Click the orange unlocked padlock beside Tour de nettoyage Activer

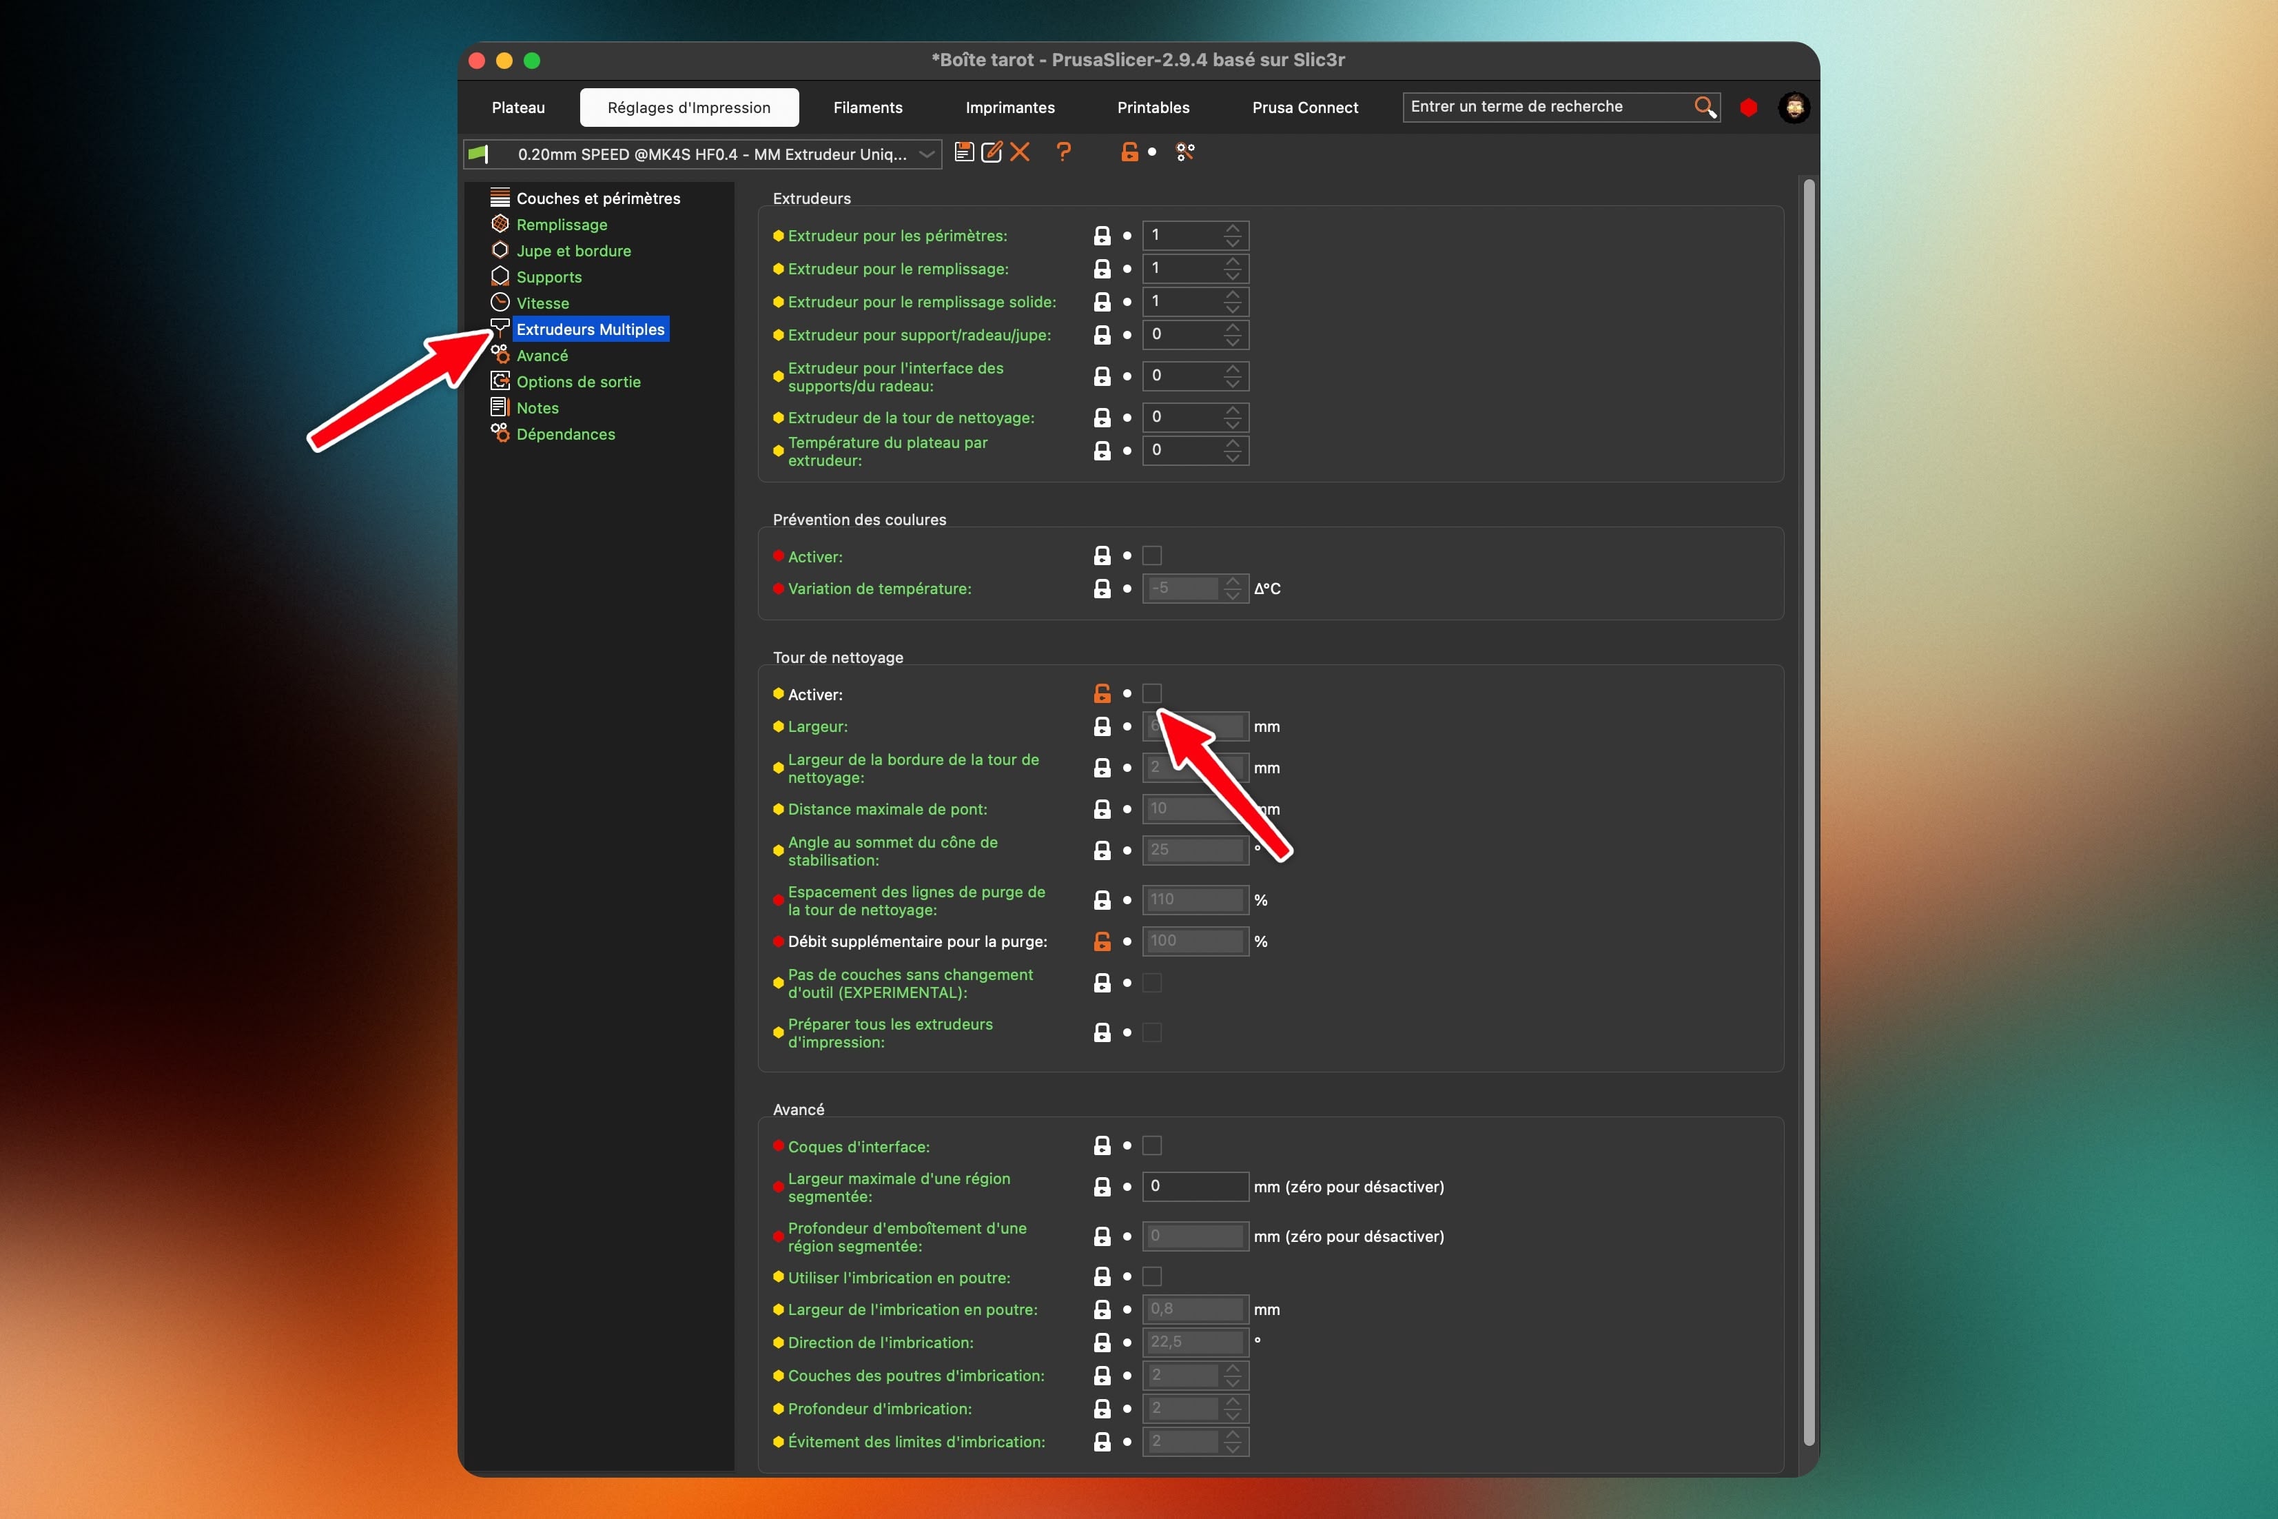pyautogui.click(x=1102, y=693)
